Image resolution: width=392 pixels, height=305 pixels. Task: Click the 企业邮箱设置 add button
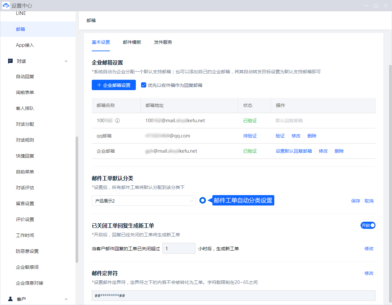[x=114, y=85]
